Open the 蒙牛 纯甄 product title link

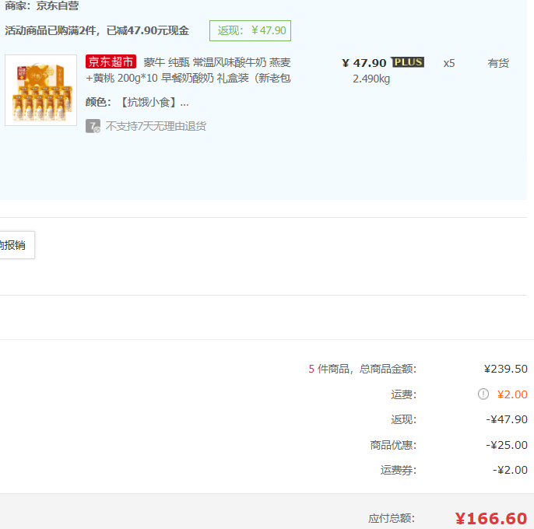[188, 70]
